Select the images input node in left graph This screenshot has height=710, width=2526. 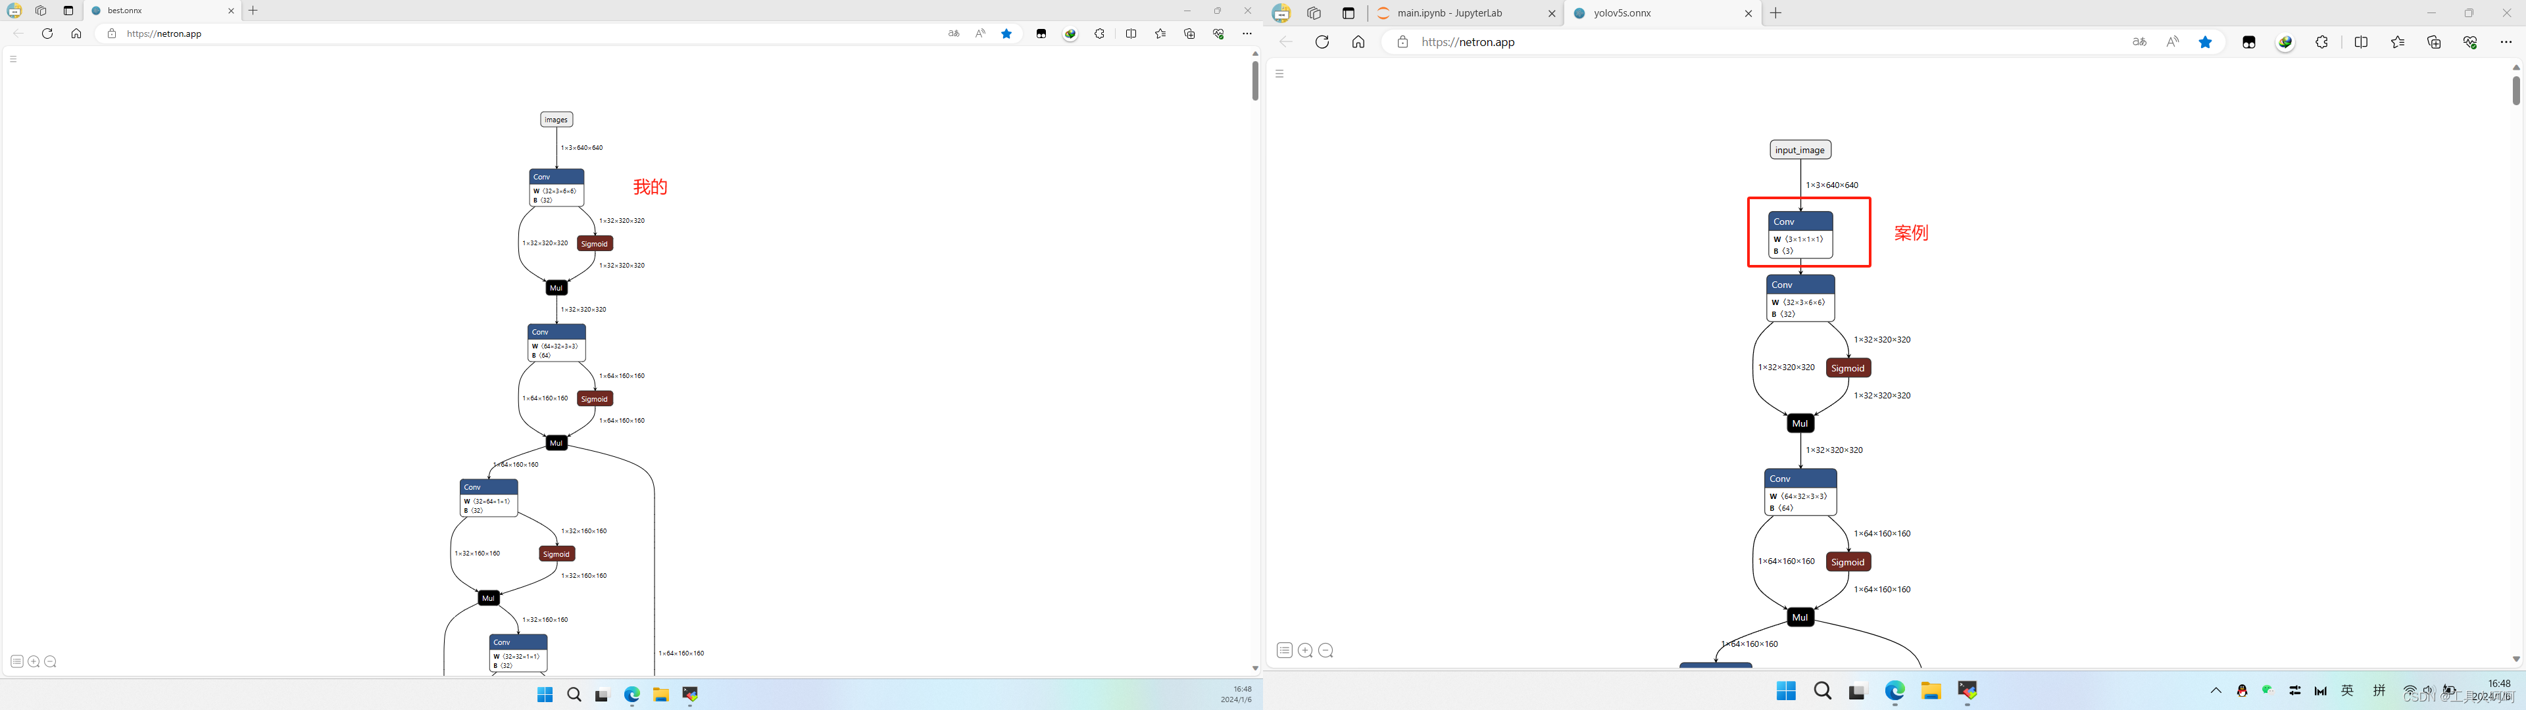tap(556, 120)
